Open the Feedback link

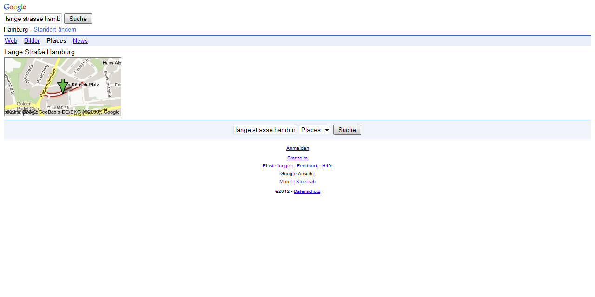[308, 166]
